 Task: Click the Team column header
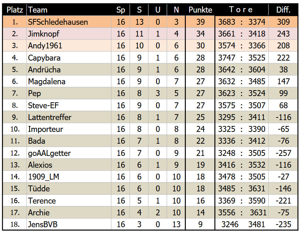tap(38, 10)
